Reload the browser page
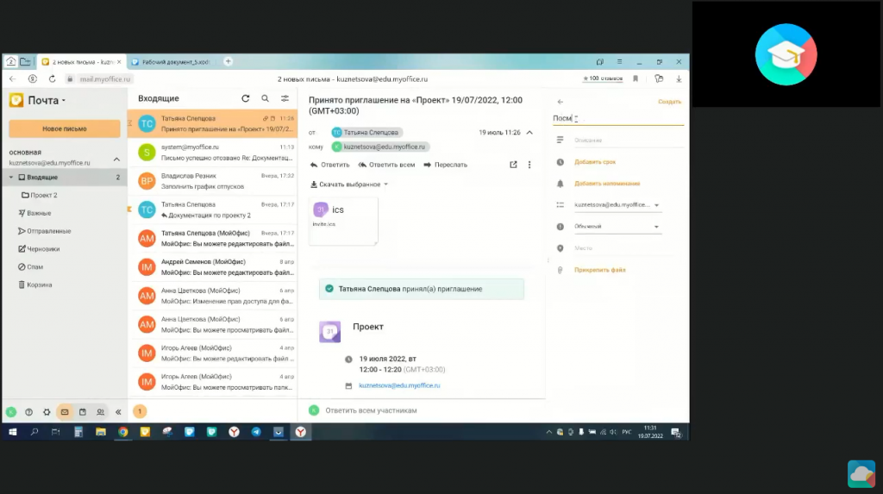The image size is (883, 494). (x=52, y=78)
